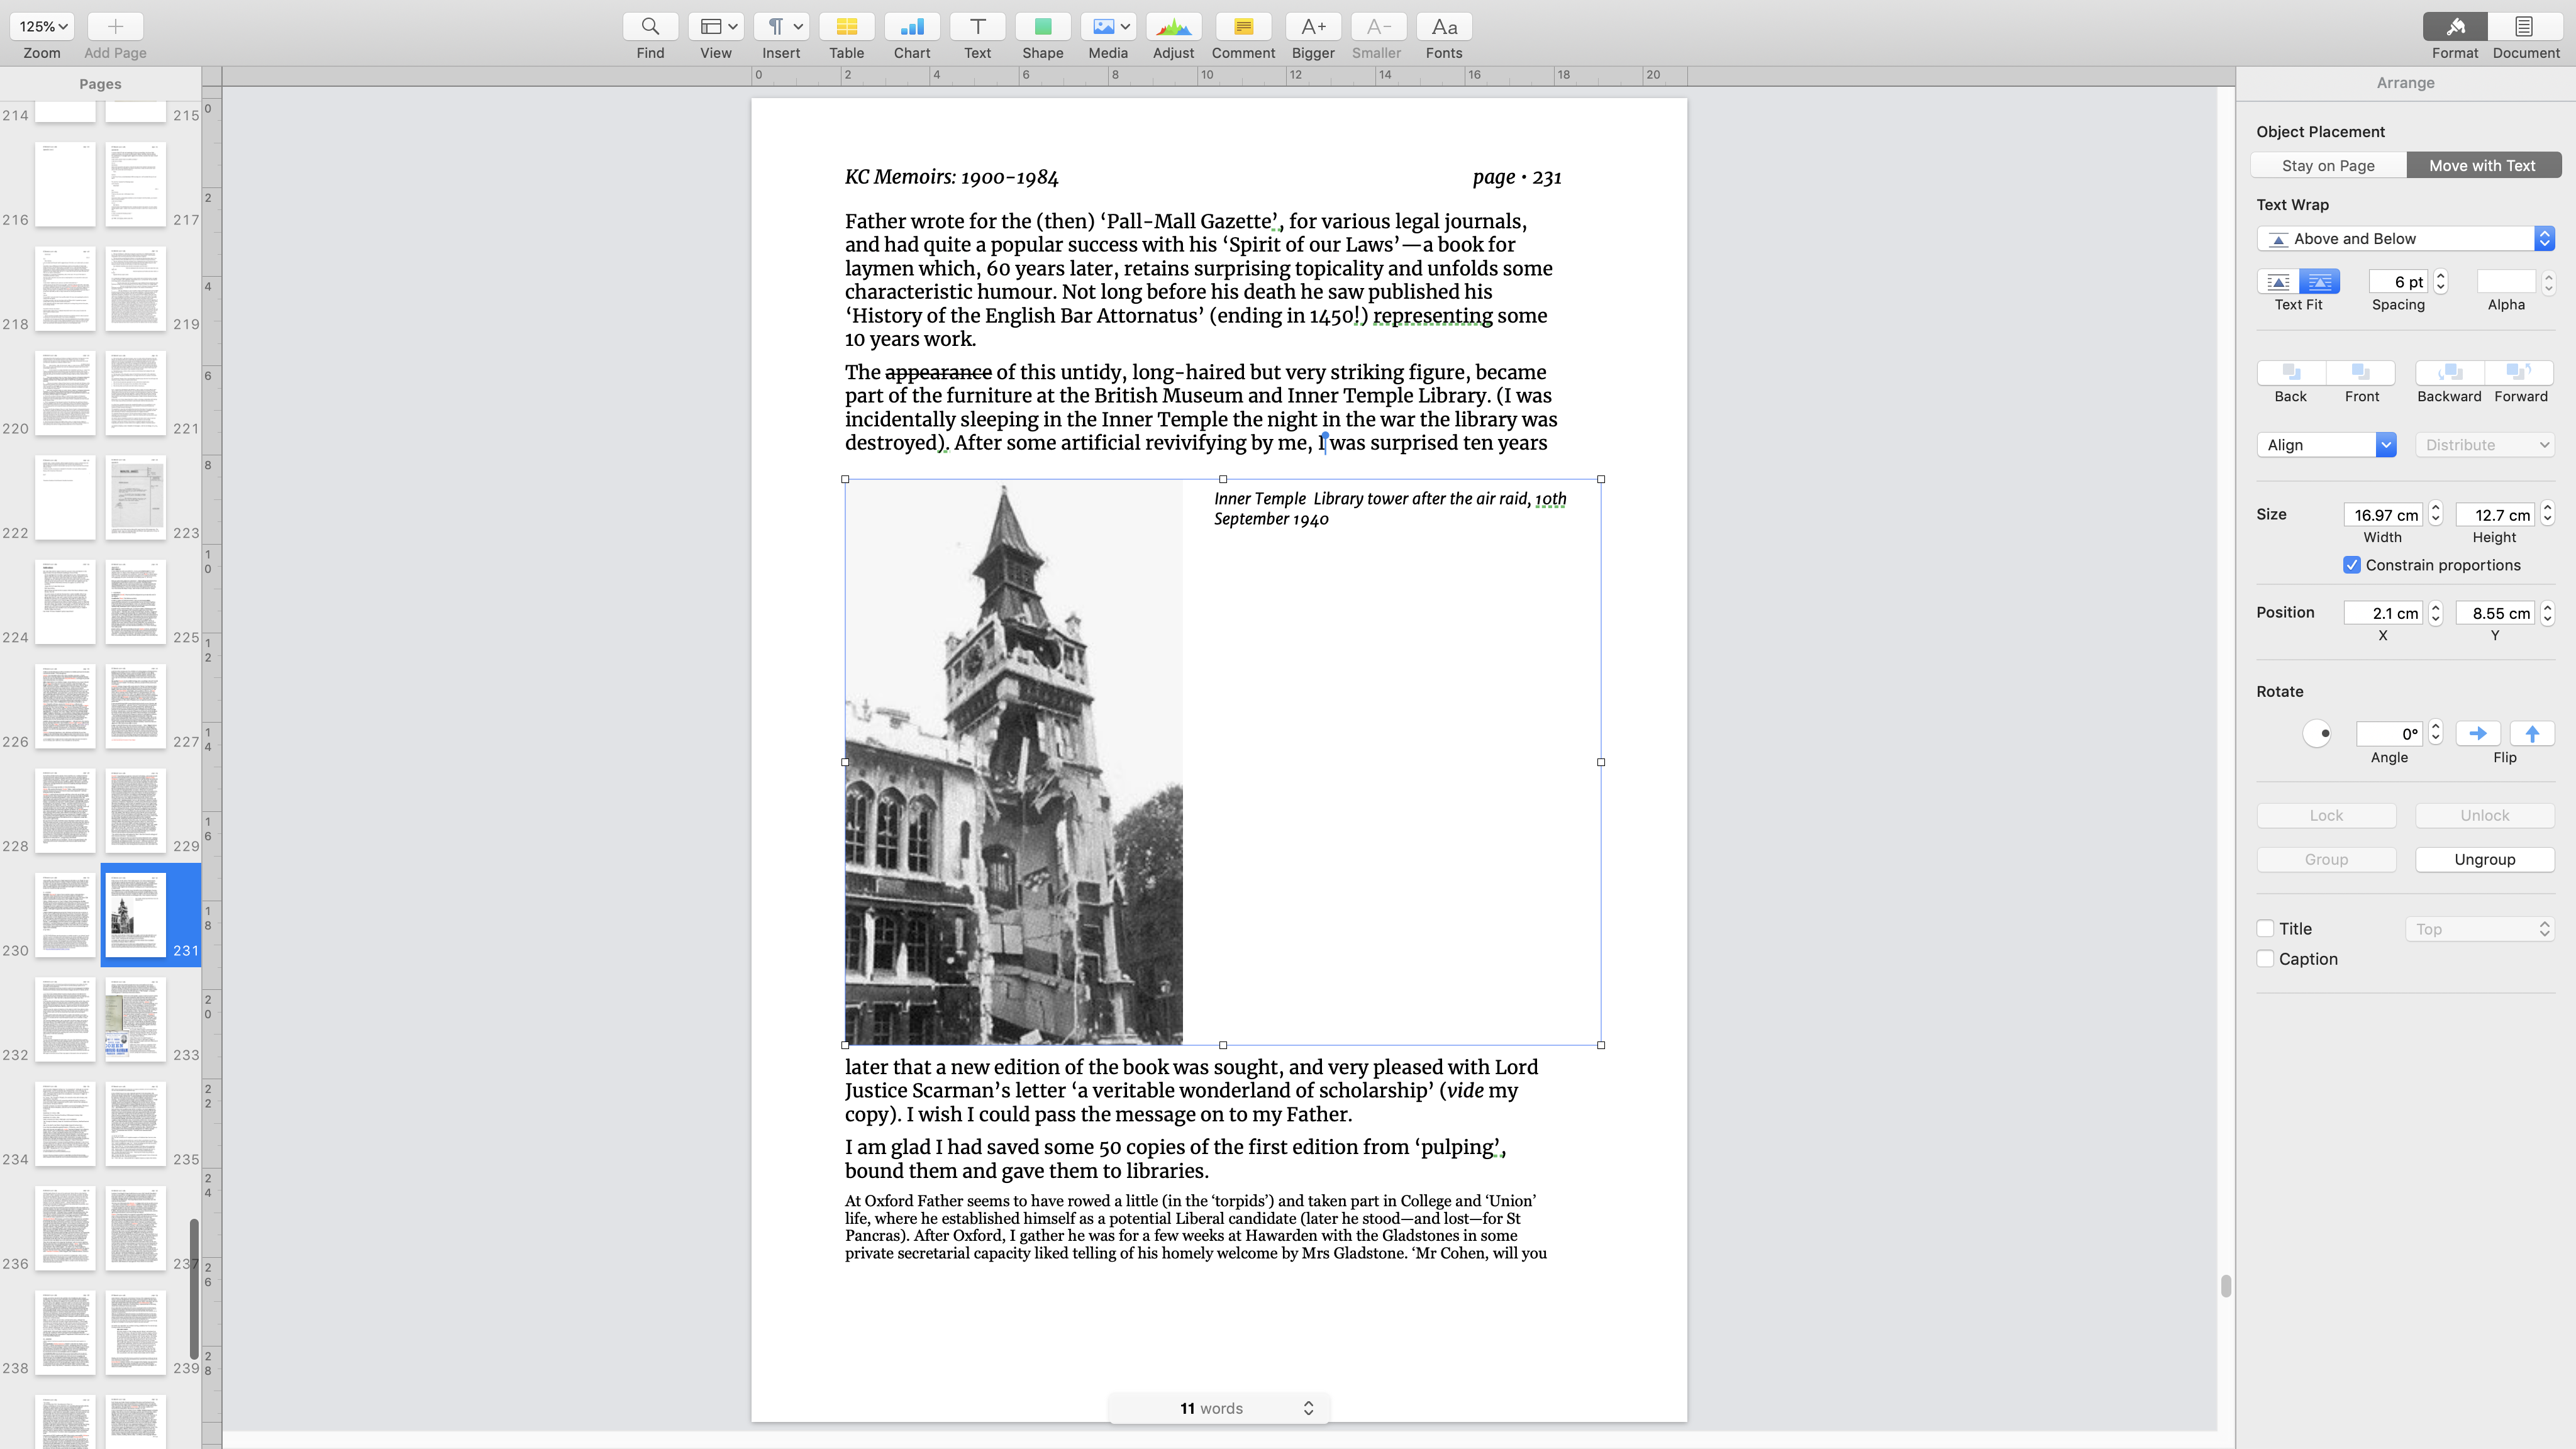Click the Table toolbar icon
2576x1449 pixels.
[x=846, y=27]
